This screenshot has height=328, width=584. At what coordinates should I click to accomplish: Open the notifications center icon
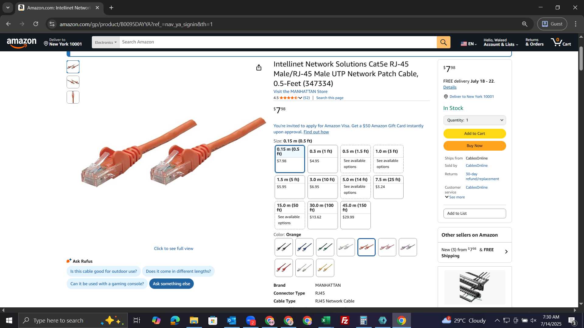pos(572,321)
